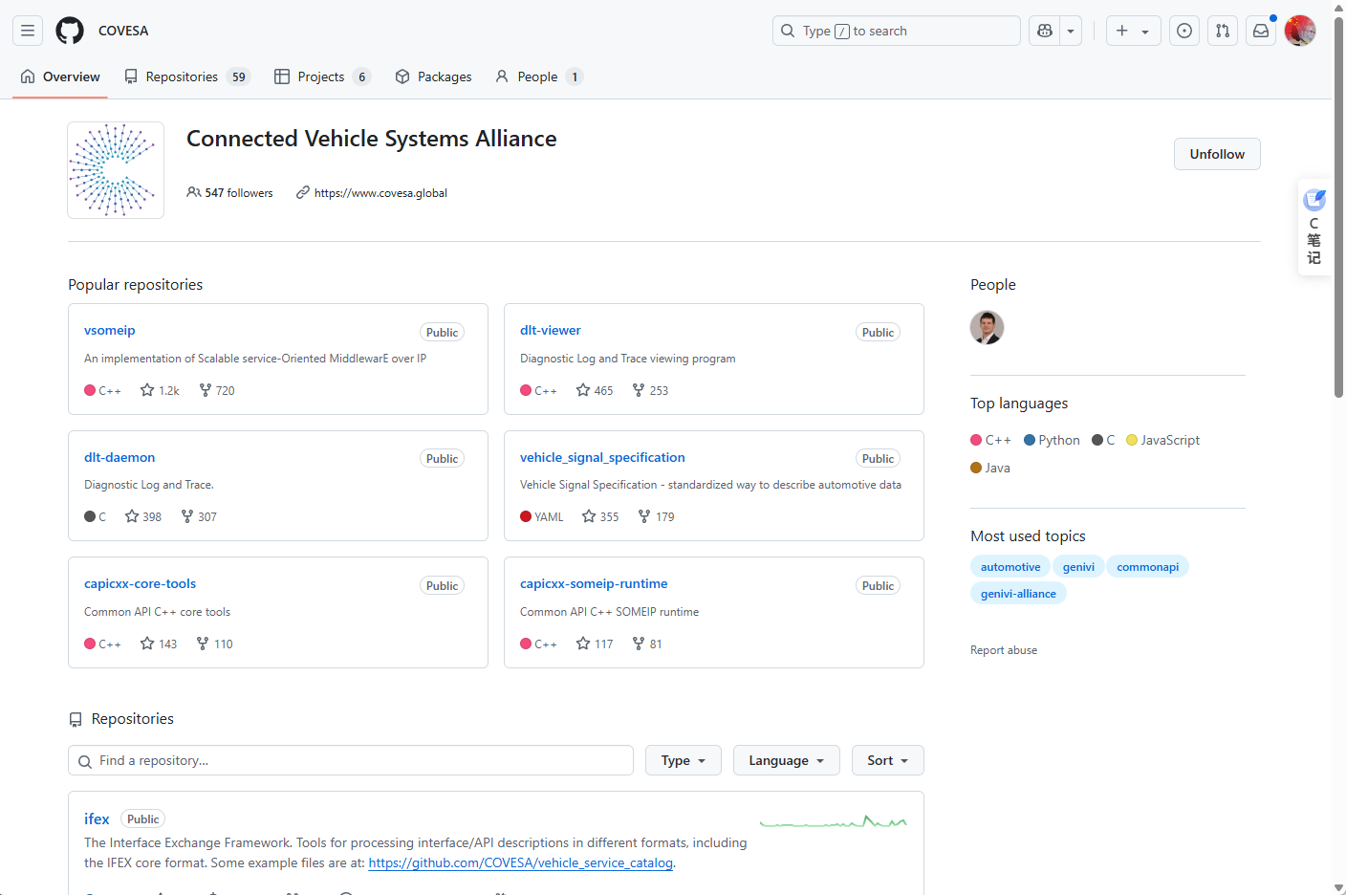Open the capicxx-core-tools repository

click(140, 583)
